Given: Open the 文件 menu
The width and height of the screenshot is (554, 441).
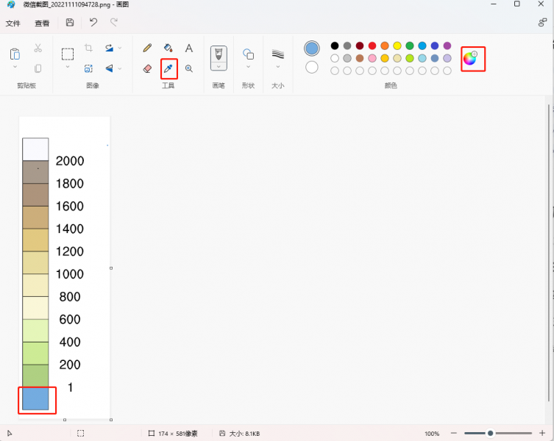Looking at the screenshot, I should click(13, 24).
